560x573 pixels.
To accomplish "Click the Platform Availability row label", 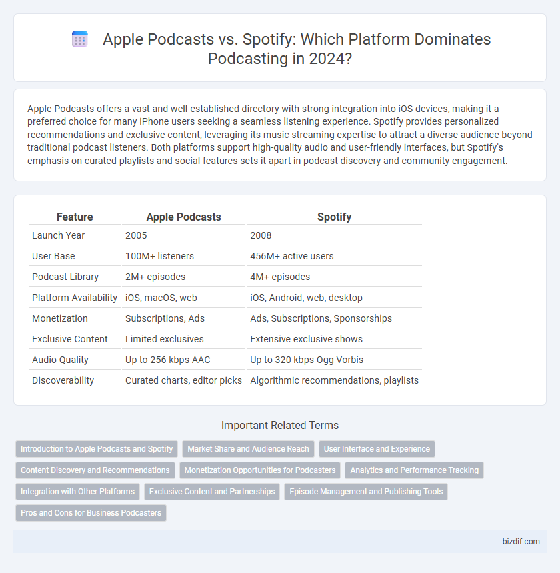I will (x=75, y=298).
